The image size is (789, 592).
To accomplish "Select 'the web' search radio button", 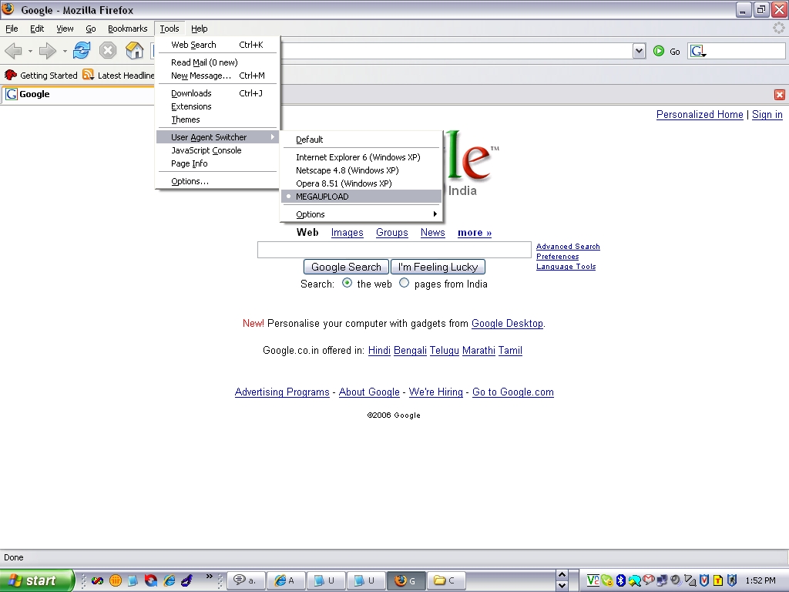I will [x=347, y=283].
